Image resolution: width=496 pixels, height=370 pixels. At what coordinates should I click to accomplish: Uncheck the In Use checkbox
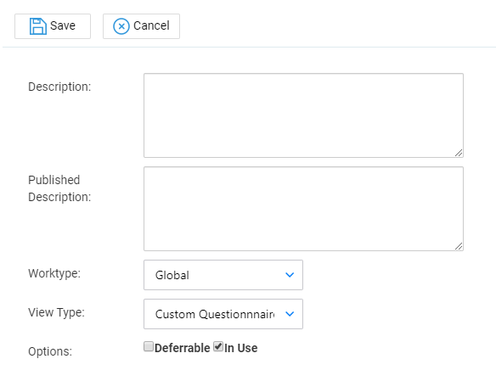(x=218, y=346)
